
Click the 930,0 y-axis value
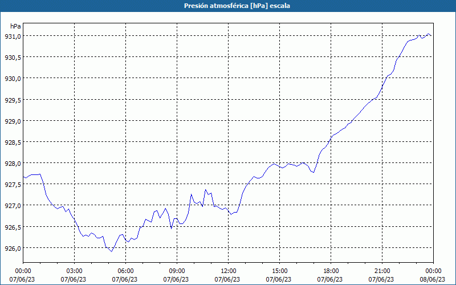13,79
